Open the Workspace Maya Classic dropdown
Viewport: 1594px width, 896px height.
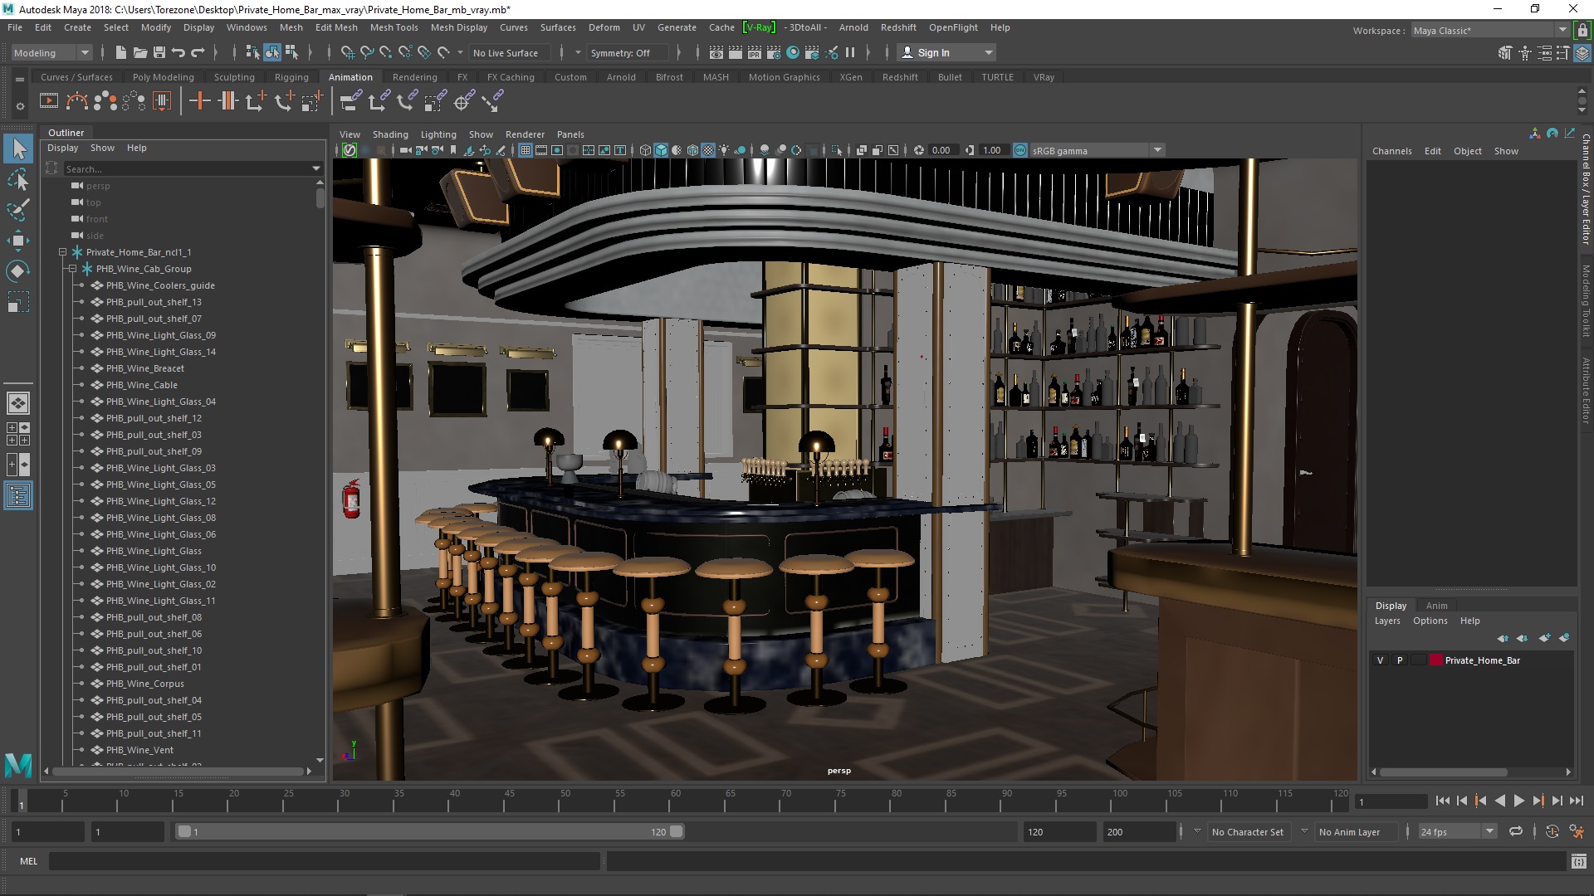point(1489,30)
